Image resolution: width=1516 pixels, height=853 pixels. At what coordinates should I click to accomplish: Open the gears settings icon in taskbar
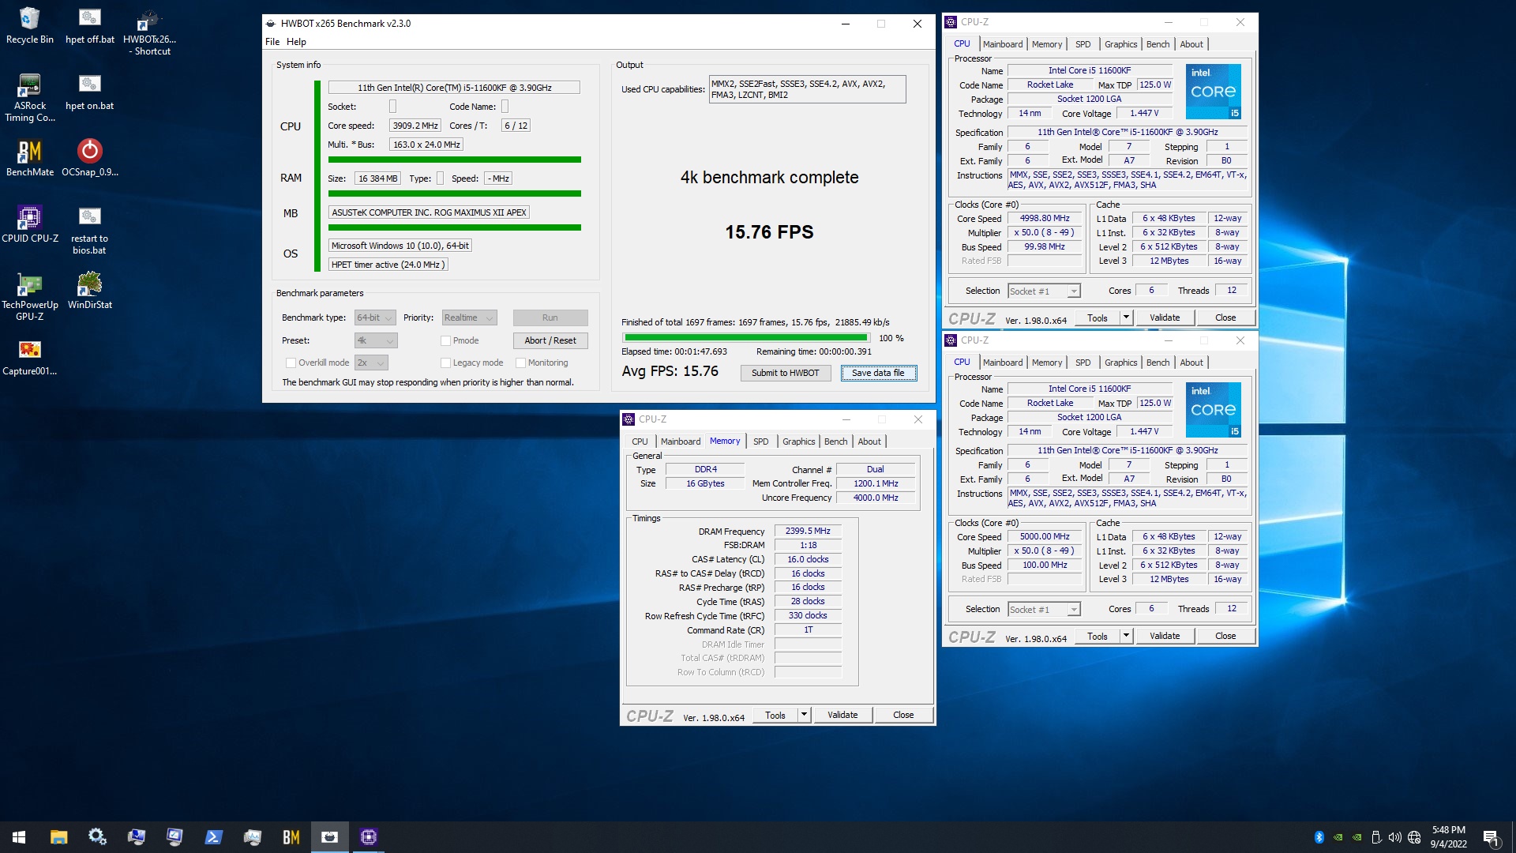point(97,837)
